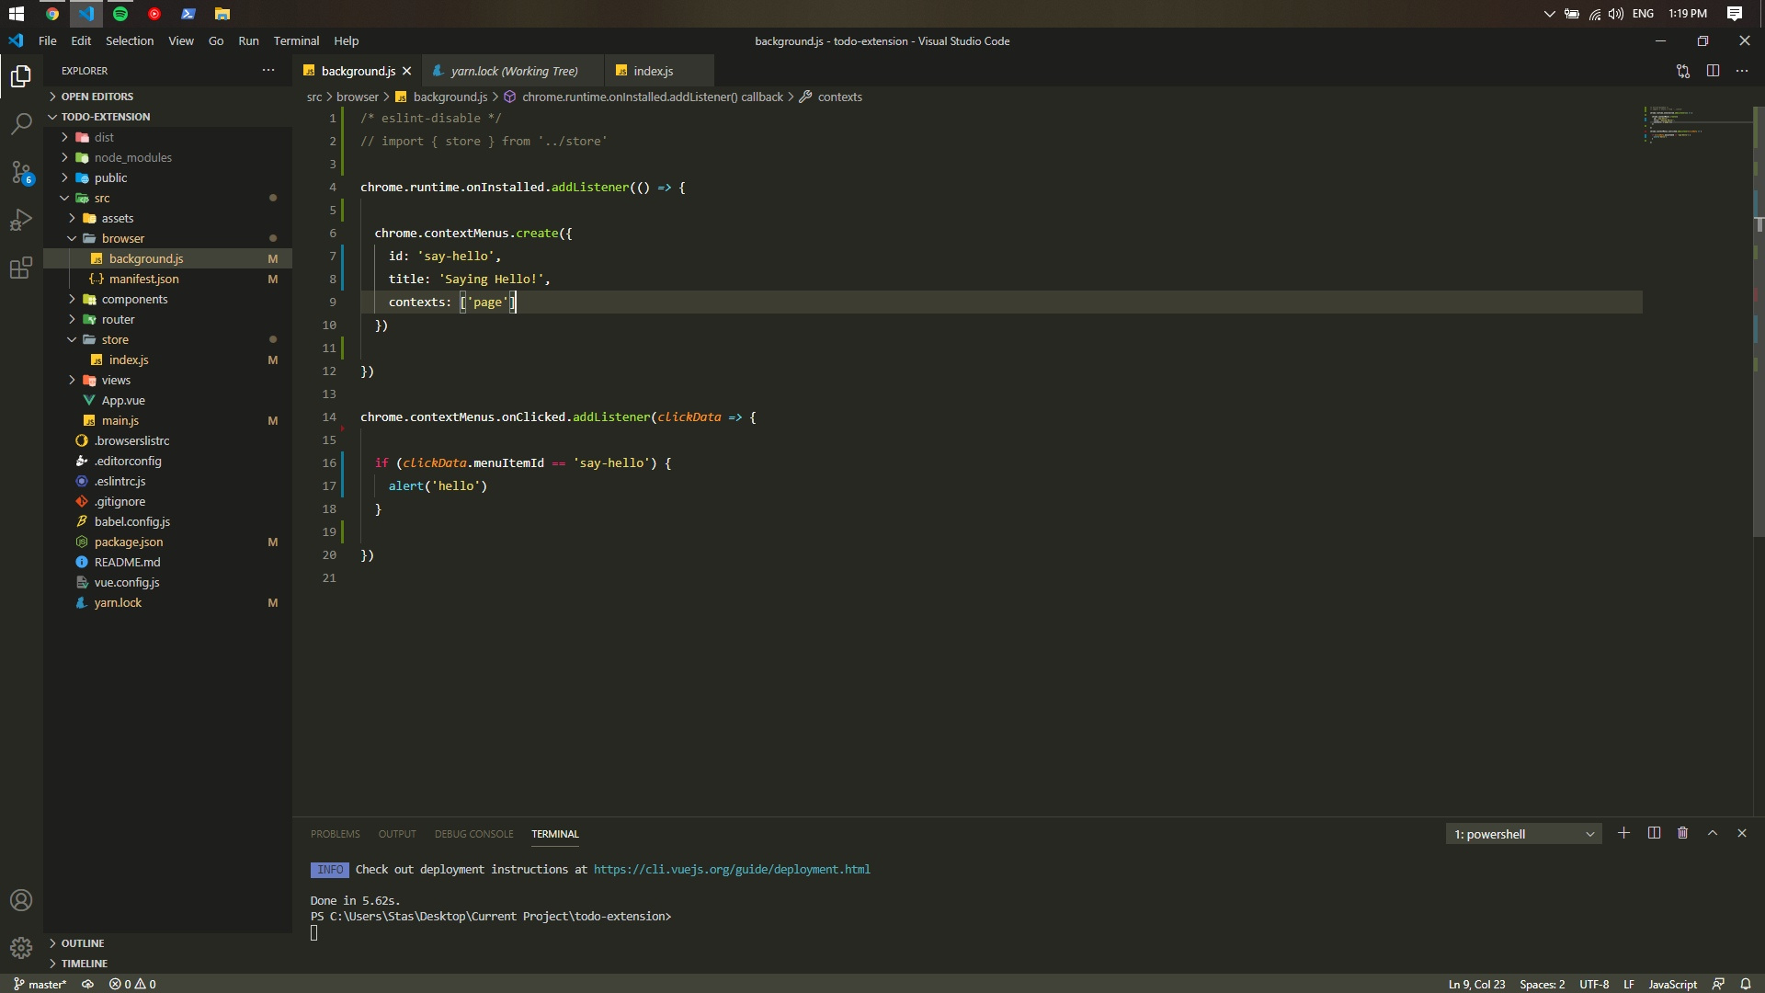Open Windows Action Center notifications

pyautogui.click(x=1735, y=14)
